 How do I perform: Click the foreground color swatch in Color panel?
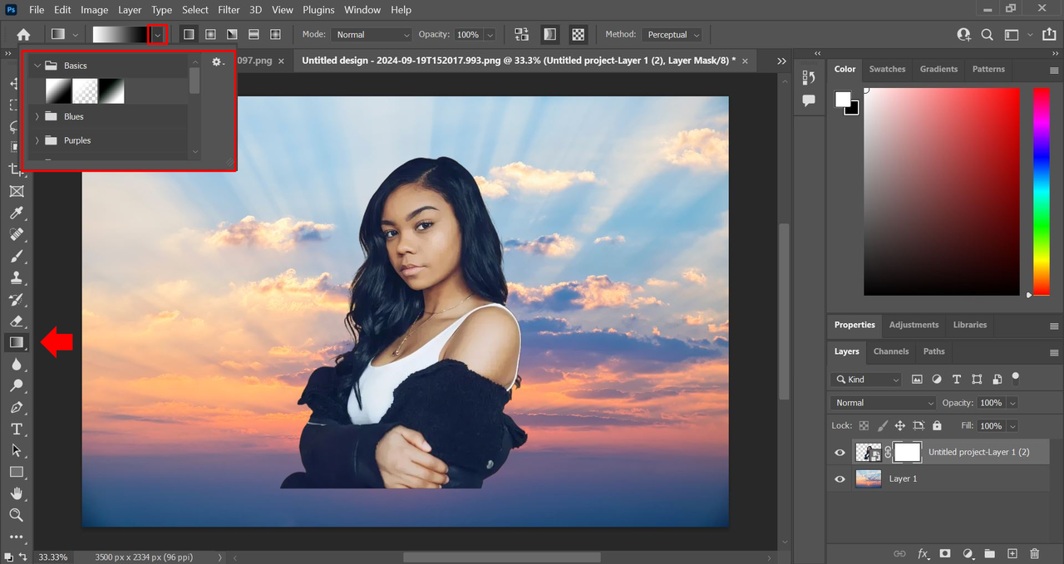point(843,100)
